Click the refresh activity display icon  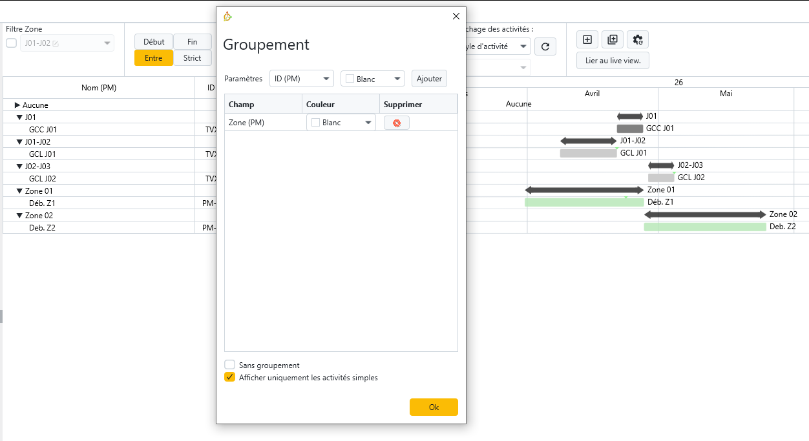[545, 46]
